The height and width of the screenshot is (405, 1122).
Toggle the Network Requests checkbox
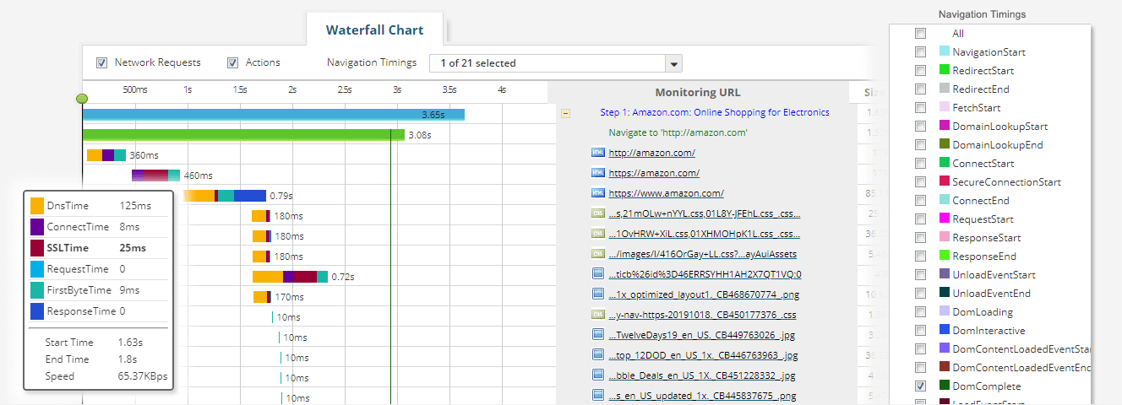[101, 62]
